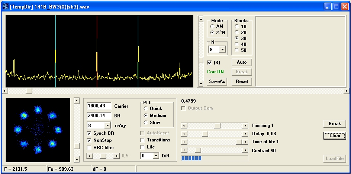Screen dimensions: 351x174
Task: Click the Break button beside Trimming
Action: click(x=335, y=124)
